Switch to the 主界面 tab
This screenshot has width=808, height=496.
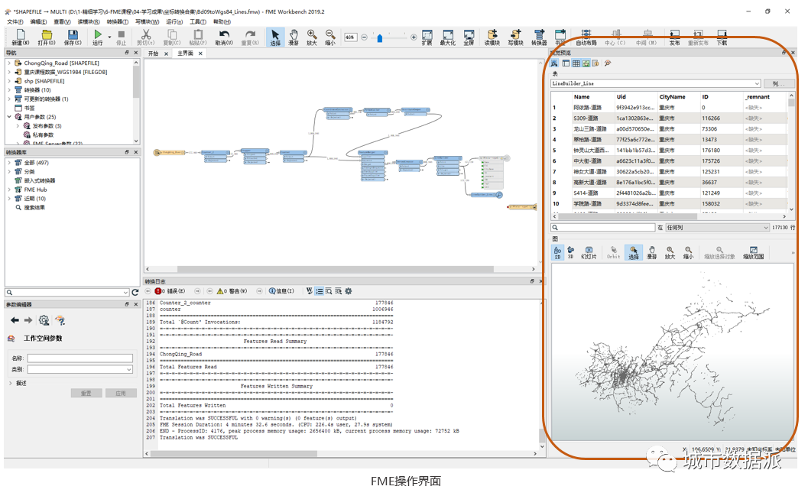coord(185,53)
